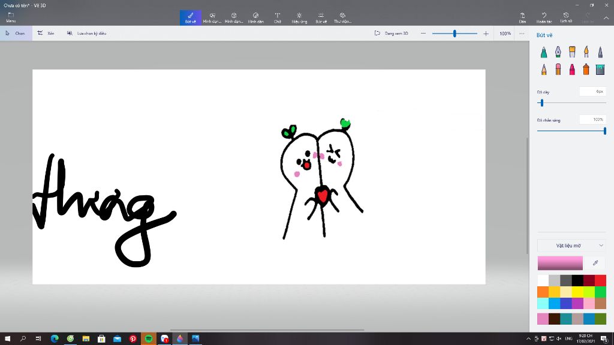
Task: Open the 3D shapes tab
Action: tap(234, 17)
